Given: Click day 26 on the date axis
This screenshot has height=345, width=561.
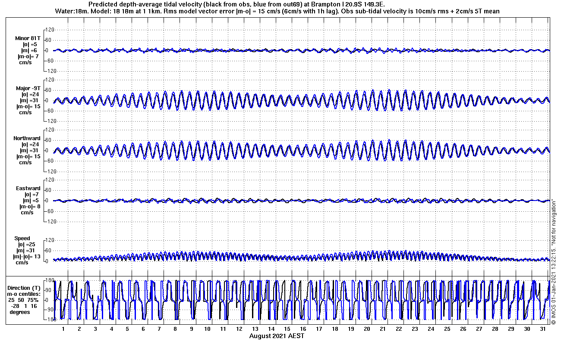Looking at the screenshot, I should pyautogui.click(x=463, y=329).
